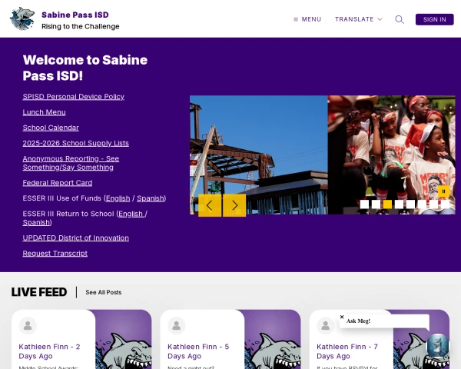Select the seventh carousel slide indicator
The image size is (461, 369).
[x=433, y=204]
